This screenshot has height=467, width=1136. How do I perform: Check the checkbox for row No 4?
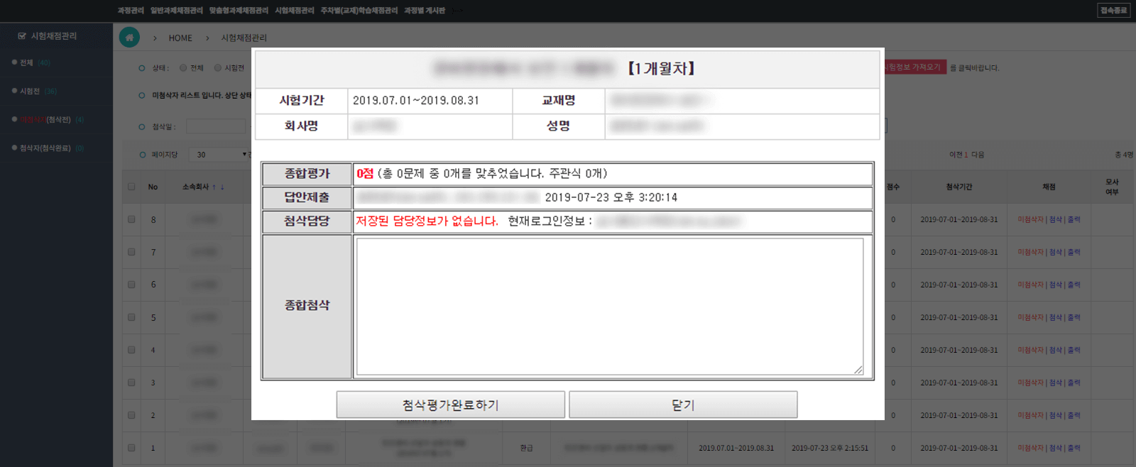coord(131,350)
